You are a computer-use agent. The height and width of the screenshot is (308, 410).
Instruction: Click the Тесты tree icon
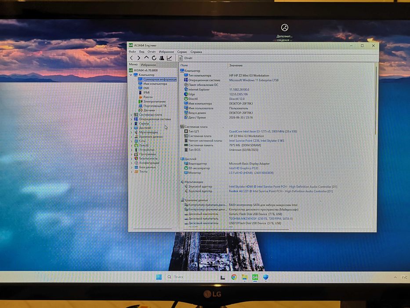pyautogui.click(x=136, y=172)
